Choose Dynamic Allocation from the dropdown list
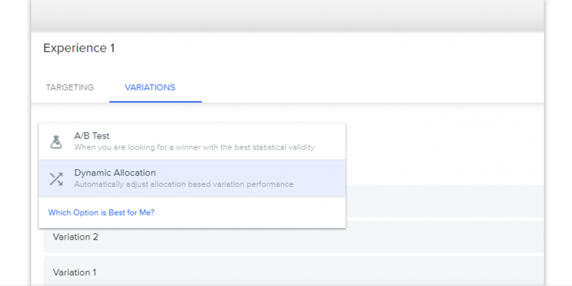Viewport: 572px width, 286px height. [192, 179]
